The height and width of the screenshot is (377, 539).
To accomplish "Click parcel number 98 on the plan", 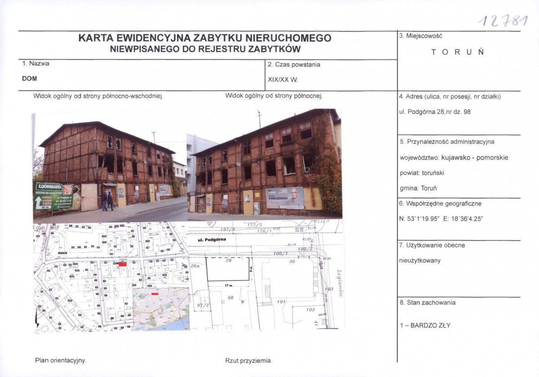I will pyautogui.click(x=231, y=298).
